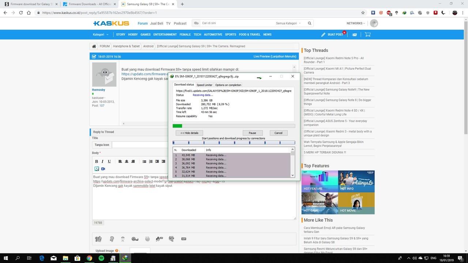Open the HOT GAME Tomb Raider thumbnail
Image resolution: width=468 pixels, height=263 pixels.
coord(320,203)
